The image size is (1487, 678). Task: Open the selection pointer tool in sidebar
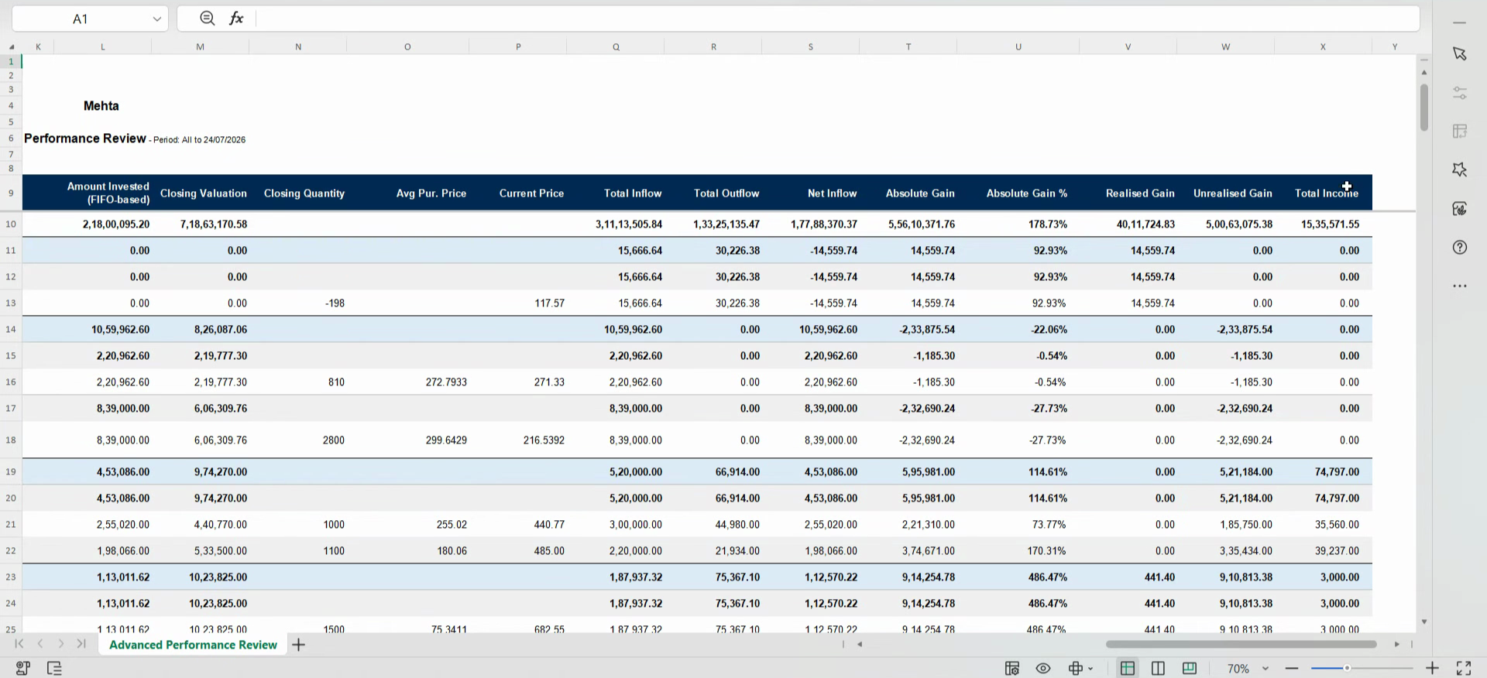(1460, 53)
